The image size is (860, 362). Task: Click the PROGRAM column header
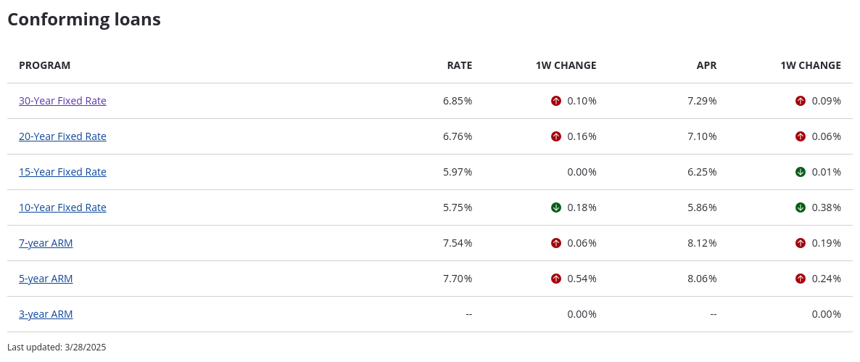(x=44, y=65)
